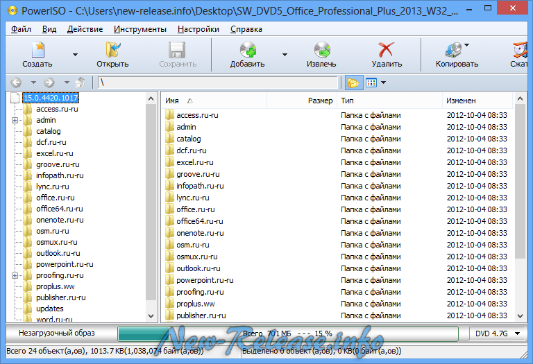Select the root image icon 15.0.4420.1017
Screen dimensions: 533x364
click(15, 98)
